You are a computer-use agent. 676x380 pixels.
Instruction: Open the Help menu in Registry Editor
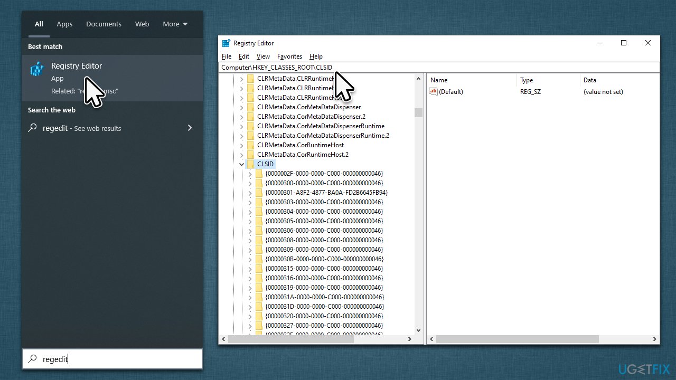(x=316, y=56)
